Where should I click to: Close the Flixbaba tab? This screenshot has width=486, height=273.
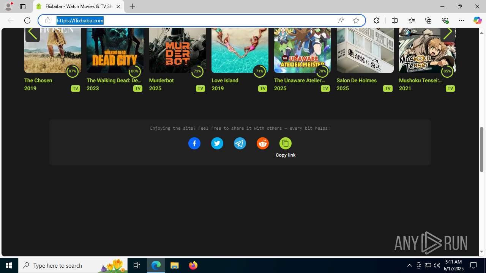118,6
